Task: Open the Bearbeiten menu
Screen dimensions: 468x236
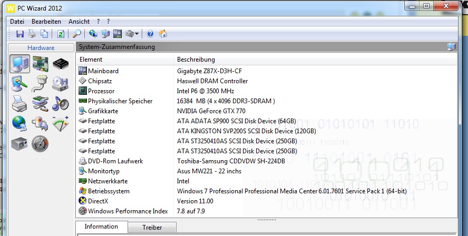Action: coord(46,22)
